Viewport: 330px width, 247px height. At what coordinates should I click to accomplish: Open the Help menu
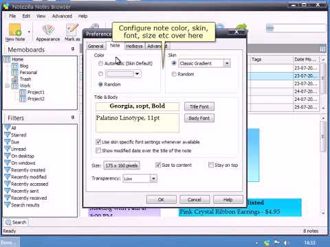(x=82, y=16)
